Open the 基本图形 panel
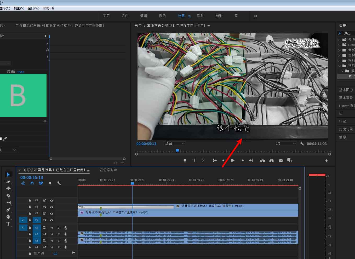Screen dimensions: 355x259 (346, 90)
